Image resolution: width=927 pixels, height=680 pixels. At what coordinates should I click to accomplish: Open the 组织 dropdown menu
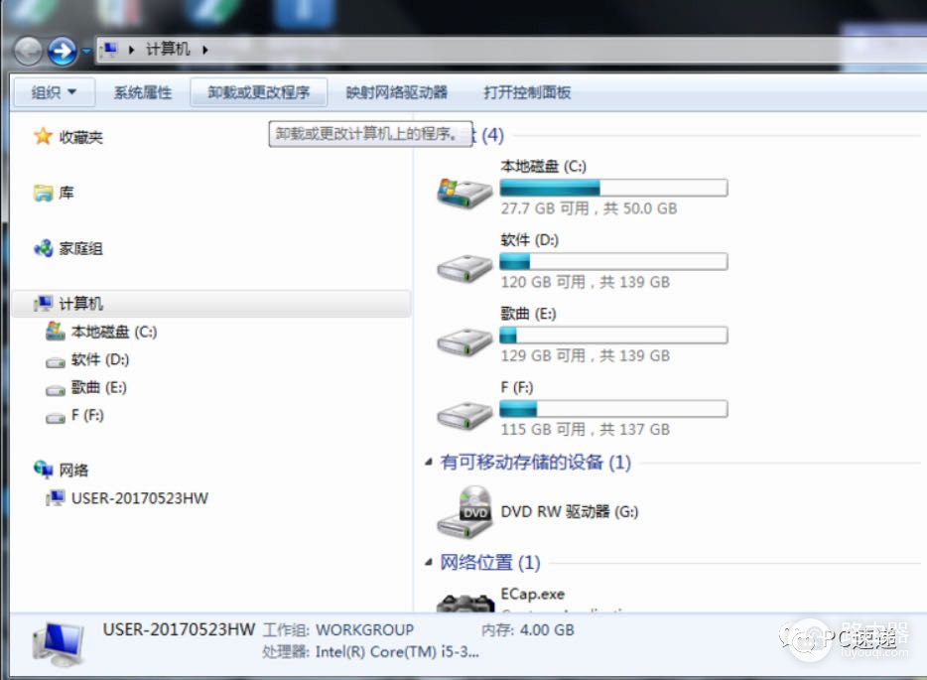(54, 92)
